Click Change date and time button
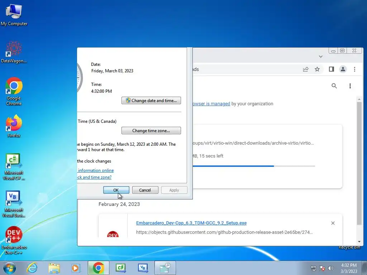367x275 pixels. tap(151, 101)
